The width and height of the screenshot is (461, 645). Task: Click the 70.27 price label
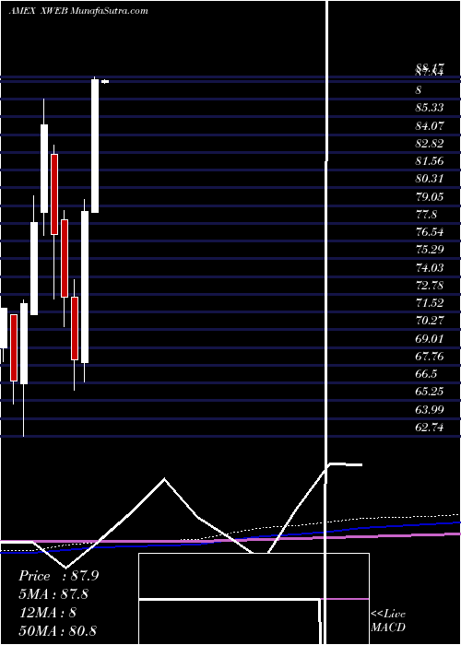[x=430, y=321]
